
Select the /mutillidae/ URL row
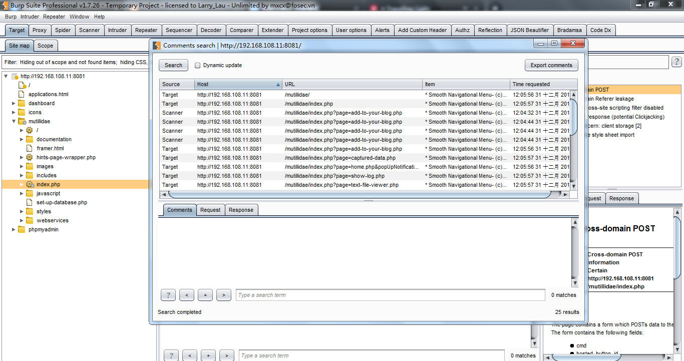(x=365, y=95)
